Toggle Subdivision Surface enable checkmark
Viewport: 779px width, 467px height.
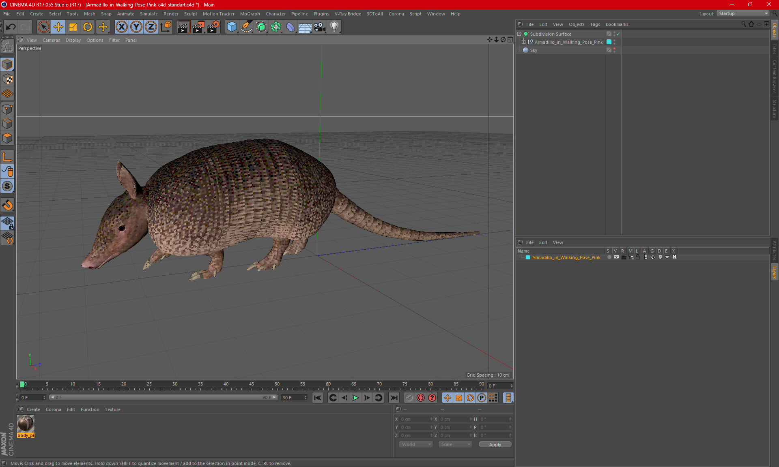coord(618,34)
